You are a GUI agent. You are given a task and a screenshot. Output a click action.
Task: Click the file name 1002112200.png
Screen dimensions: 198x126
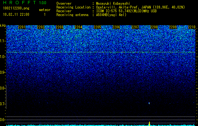coord(16,8)
